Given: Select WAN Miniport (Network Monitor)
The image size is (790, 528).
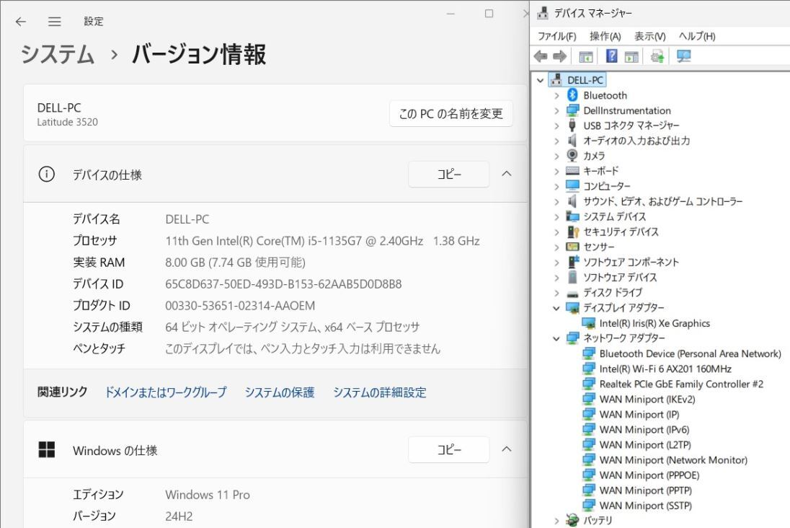Looking at the screenshot, I should point(673,459).
